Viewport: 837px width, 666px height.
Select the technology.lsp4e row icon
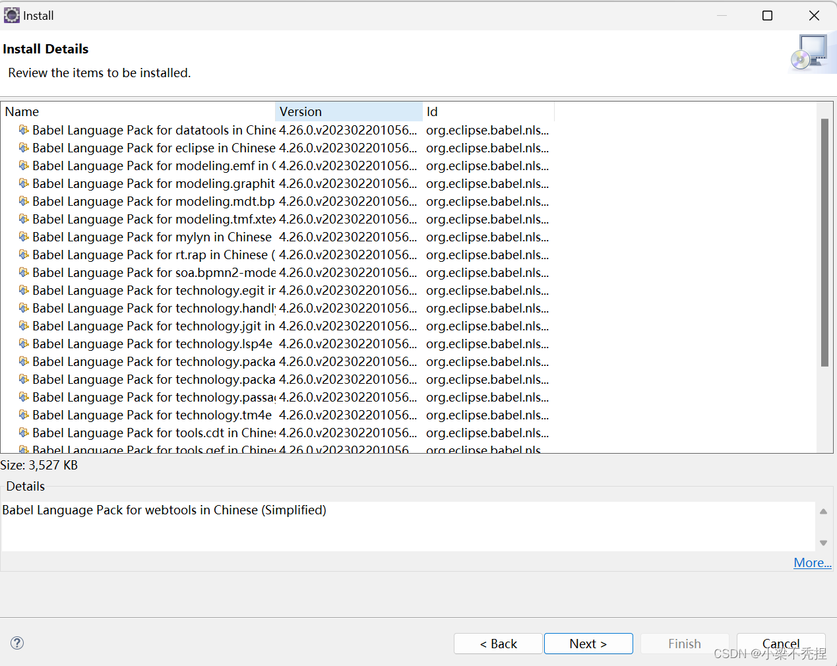click(24, 344)
